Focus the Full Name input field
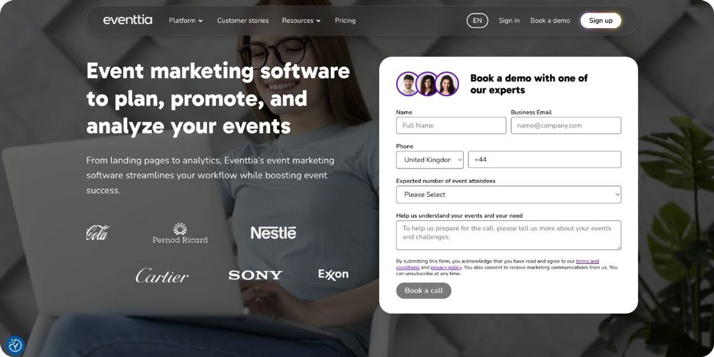Screen dimensions: 714x357 click(451, 125)
